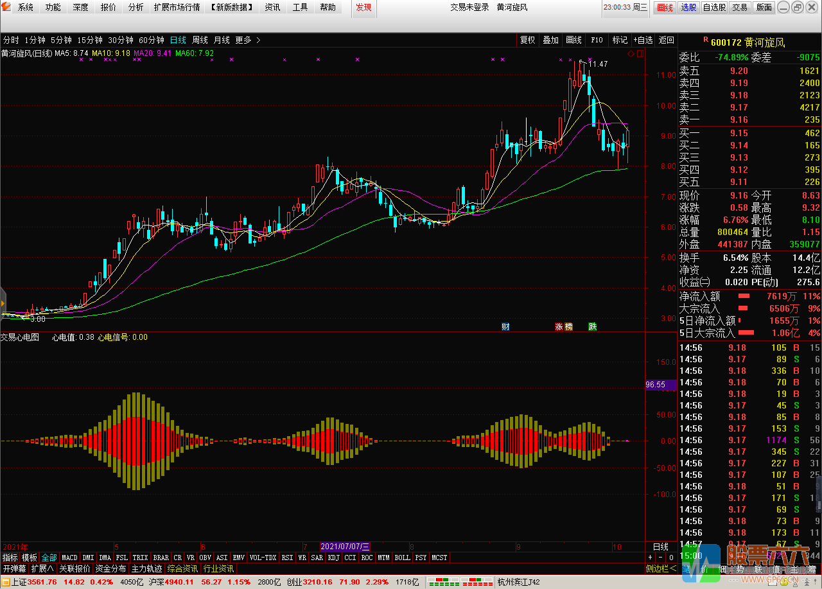The height and width of the screenshot is (589, 822).
Task: Switch to the 分时 intraday view
Action: click(x=11, y=40)
